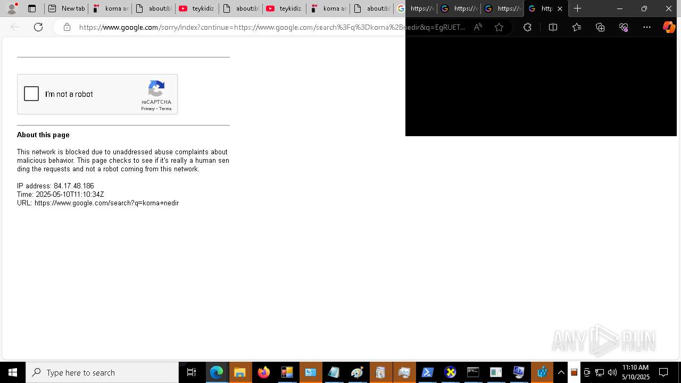This screenshot has height=383, width=681.
Task: Open the Edge profile icon
Action: coord(11,9)
